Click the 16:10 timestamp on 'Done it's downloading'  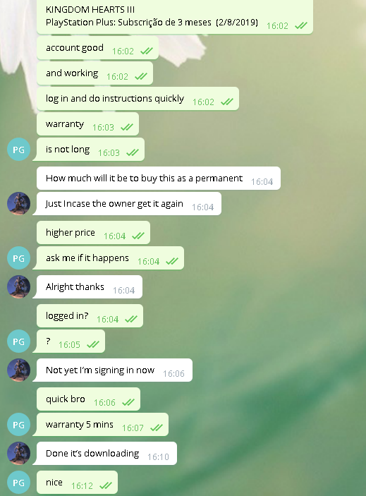click(159, 456)
